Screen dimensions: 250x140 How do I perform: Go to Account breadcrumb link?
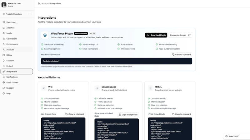(45, 3)
